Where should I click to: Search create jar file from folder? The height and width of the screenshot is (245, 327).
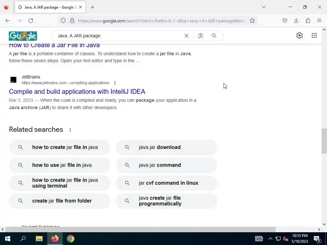(x=60, y=201)
